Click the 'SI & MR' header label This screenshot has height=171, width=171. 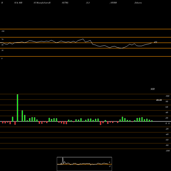click(18, 3)
